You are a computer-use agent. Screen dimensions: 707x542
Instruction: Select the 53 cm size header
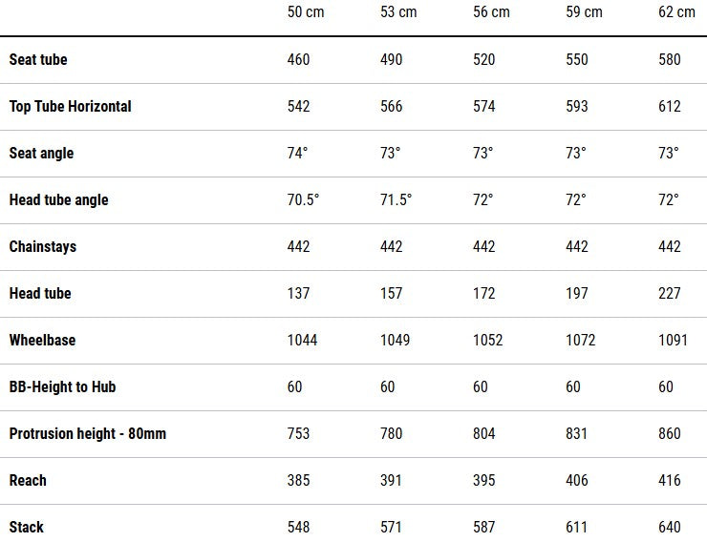pyautogui.click(x=398, y=12)
